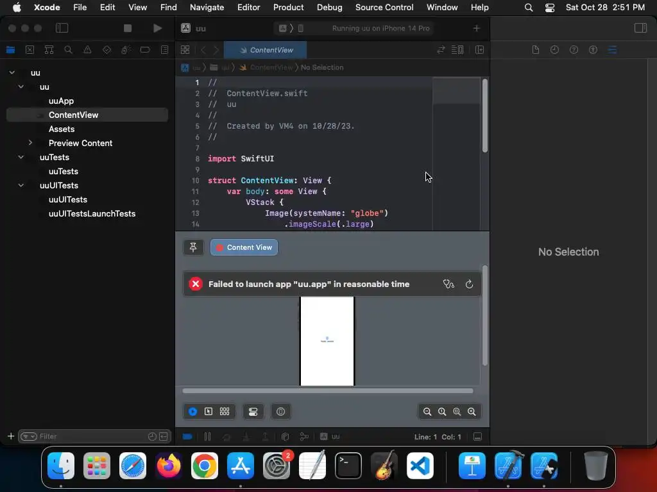Toggle the navigator sidebar visibility
Image resolution: width=657 pixels, height=492 pixels.
[x=62, y=28]
